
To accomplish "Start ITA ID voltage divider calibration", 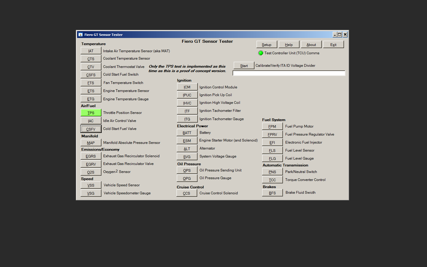I will click(x=244, y=66).
